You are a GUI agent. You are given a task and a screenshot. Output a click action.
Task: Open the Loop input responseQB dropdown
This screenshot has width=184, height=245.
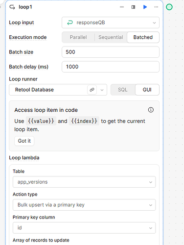coord(111,23)
